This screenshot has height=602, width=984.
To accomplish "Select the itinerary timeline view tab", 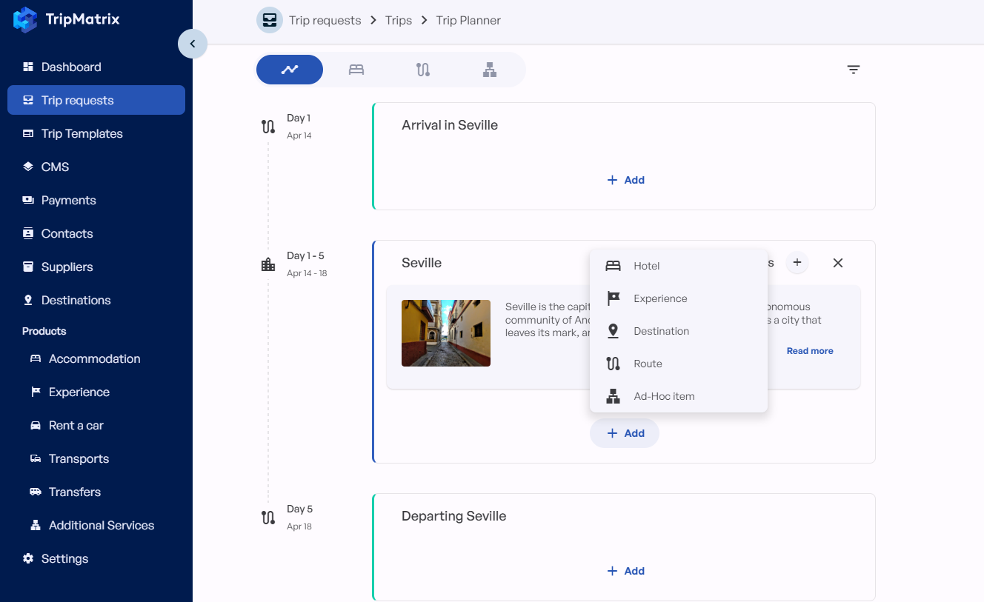I will pos(290,70).
